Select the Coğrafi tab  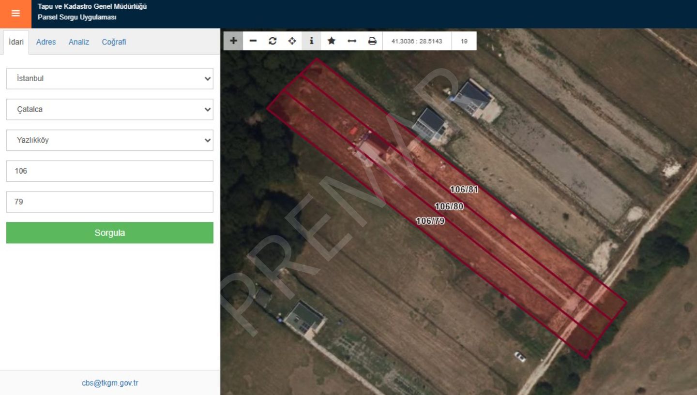[114, 42]
